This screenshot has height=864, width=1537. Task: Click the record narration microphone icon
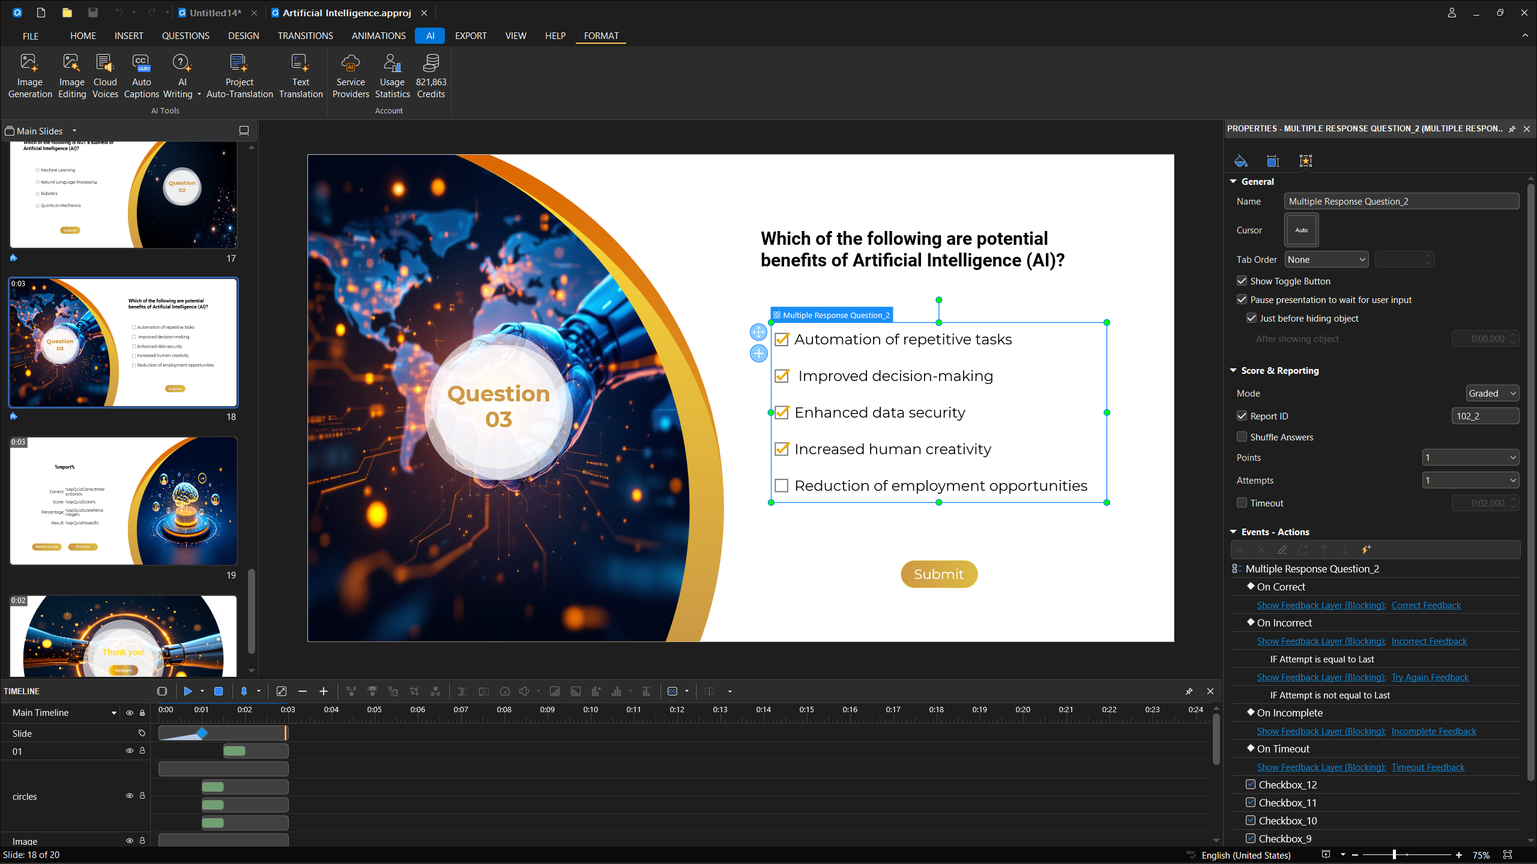244,691
